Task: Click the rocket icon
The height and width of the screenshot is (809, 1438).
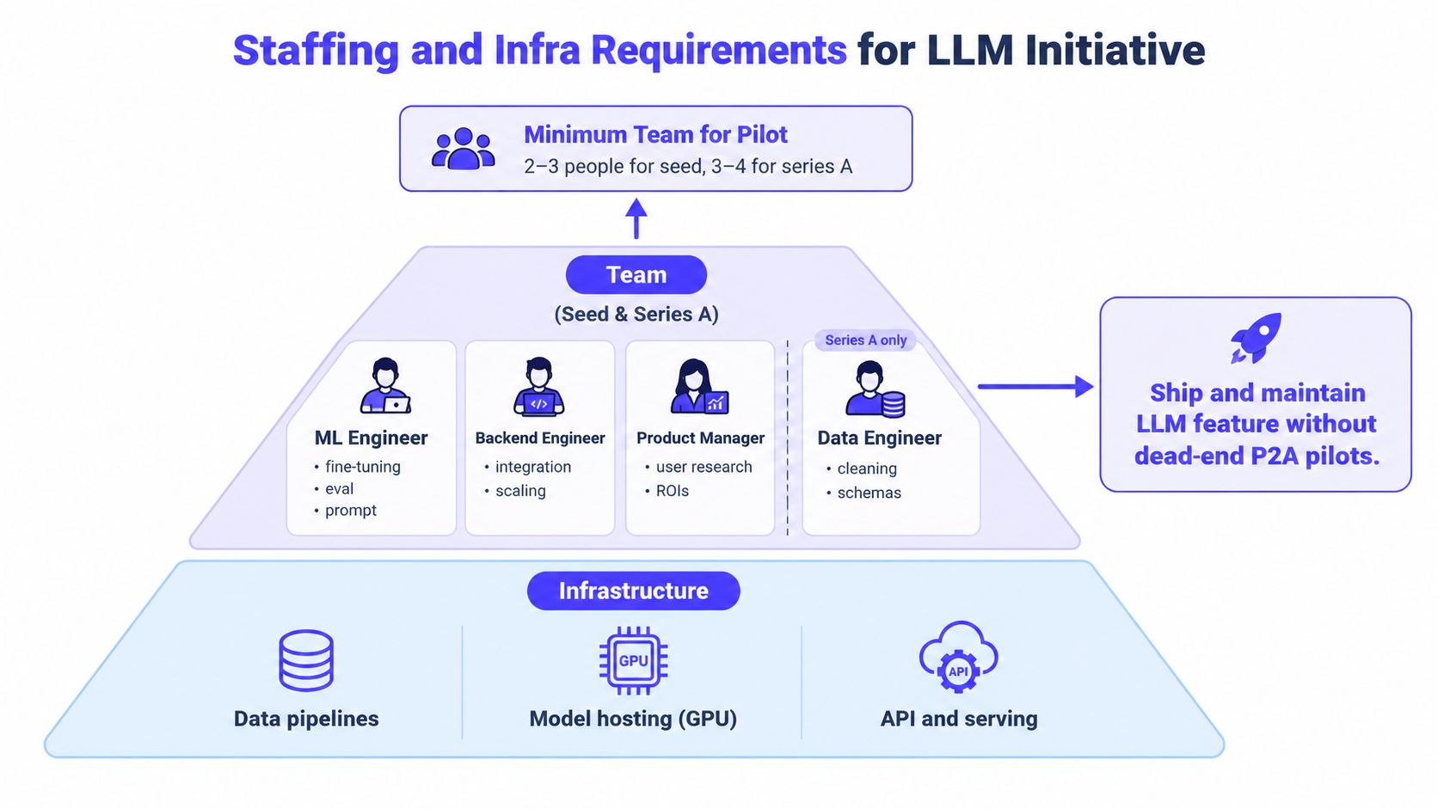Action: [x=1256, y=338]
